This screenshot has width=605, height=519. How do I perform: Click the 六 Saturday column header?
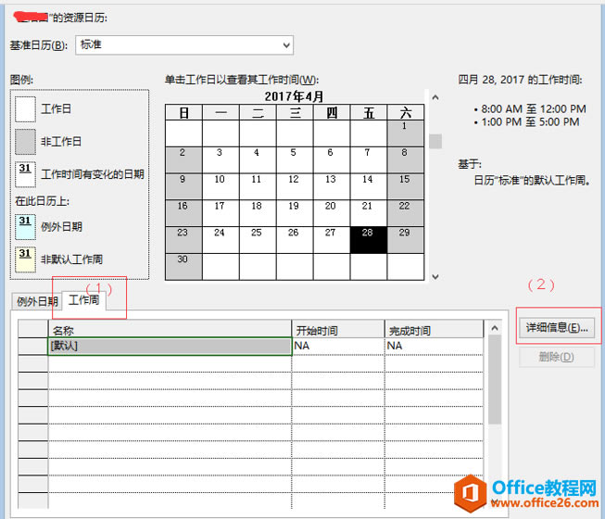(x=406, y=113)
